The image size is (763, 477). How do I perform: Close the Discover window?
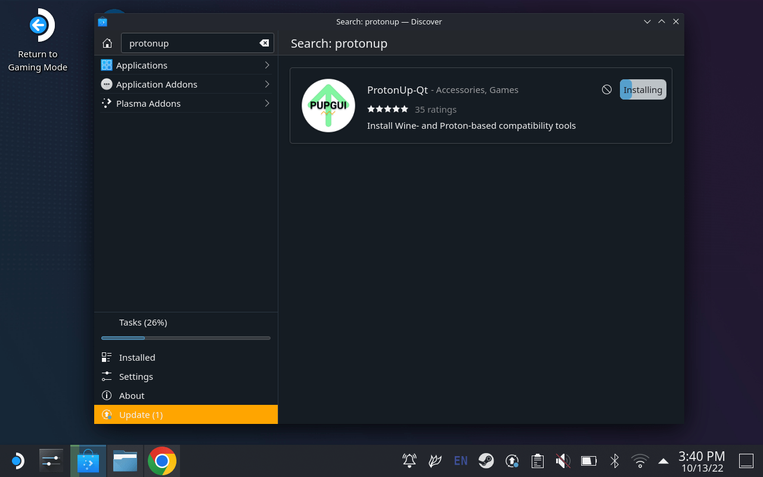coord(676,21)
